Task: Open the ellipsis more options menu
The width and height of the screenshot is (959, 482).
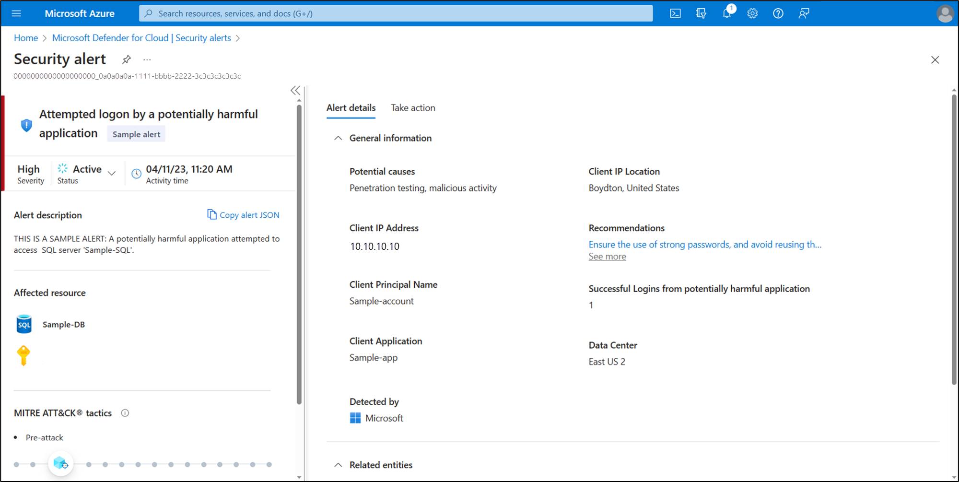Action: click(147, 59)
